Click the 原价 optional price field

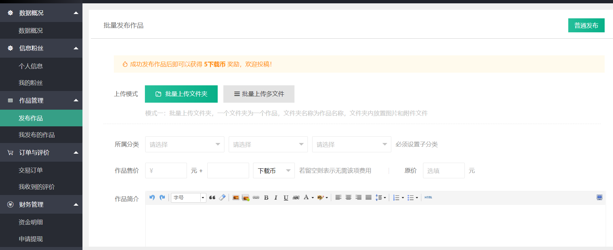(444, 171)
